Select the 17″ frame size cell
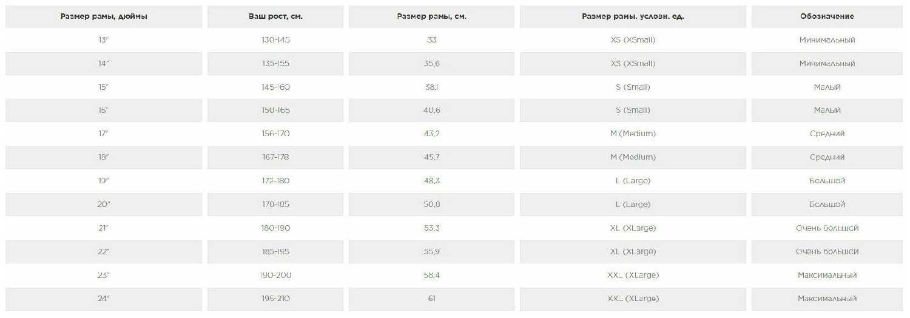This screenshot has width=910, height=318. point(104,134)
